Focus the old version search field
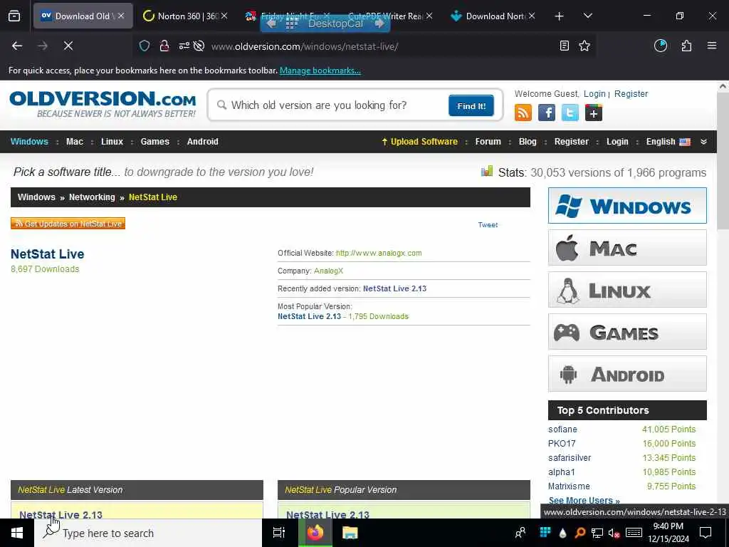 click(327, 105)
